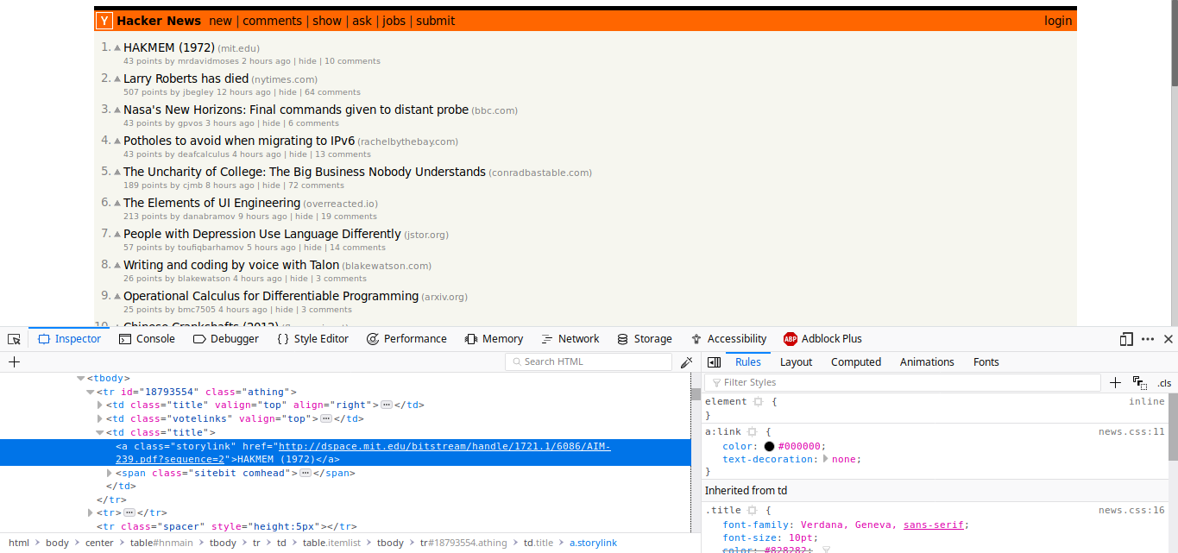The image size is (1178, 553).
Task: Upvote the Potholes to avoid IPv6 story
Action: (118, 141)
